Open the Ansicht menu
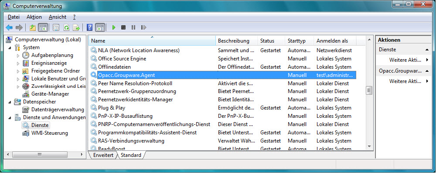Viewport: 436px width, 173px height. [x=58, y=17]
